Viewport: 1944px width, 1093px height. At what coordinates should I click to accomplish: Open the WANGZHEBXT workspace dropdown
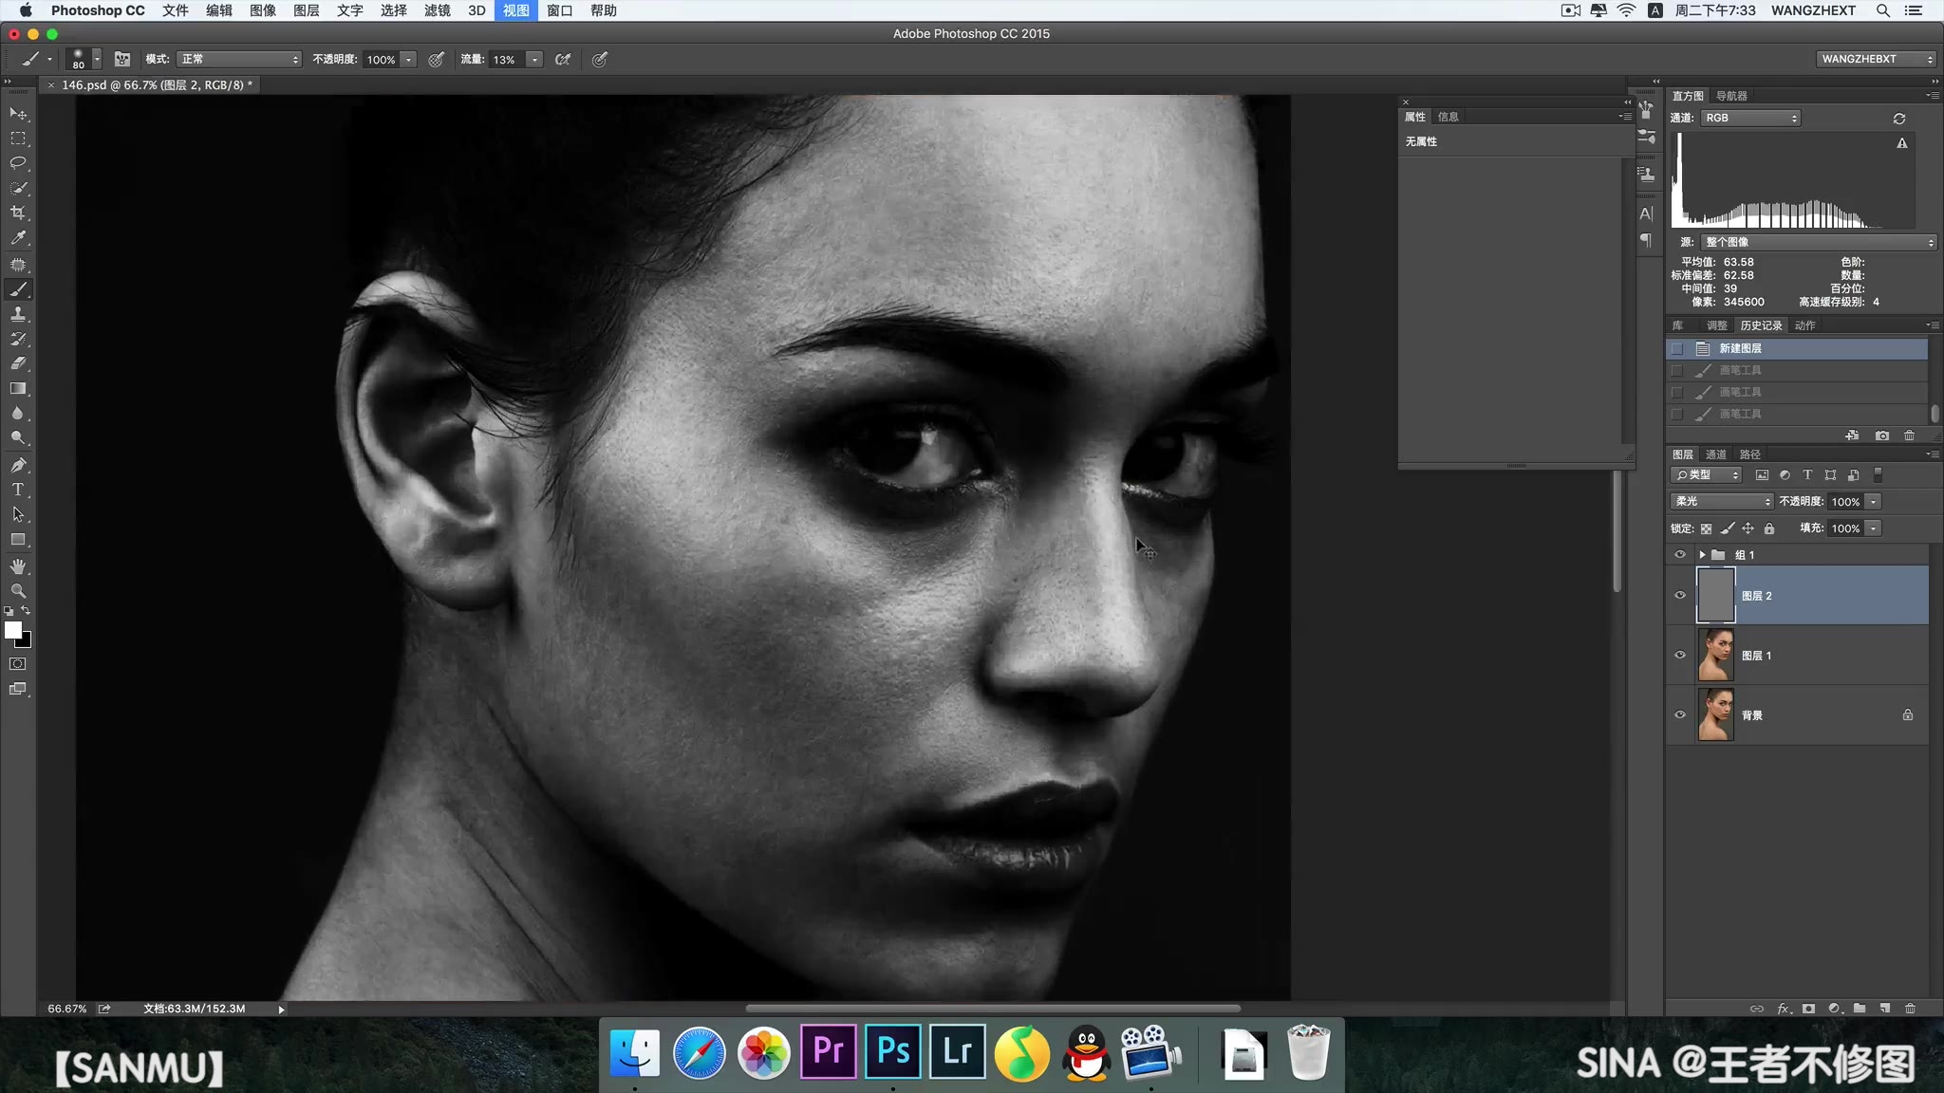point(1877,60)
